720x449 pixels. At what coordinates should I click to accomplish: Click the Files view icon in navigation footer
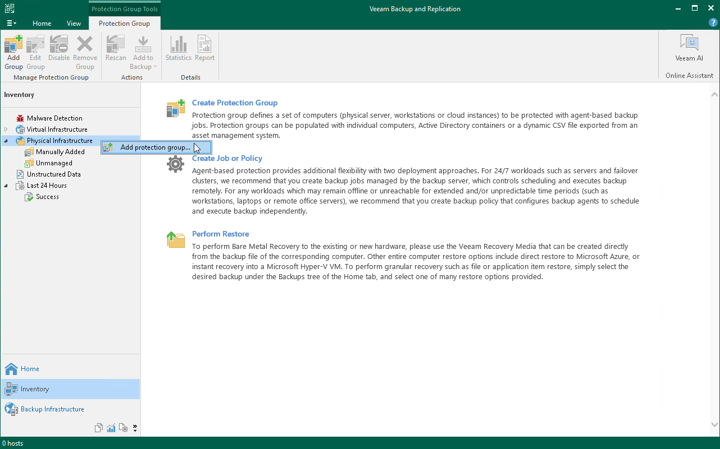99,428
